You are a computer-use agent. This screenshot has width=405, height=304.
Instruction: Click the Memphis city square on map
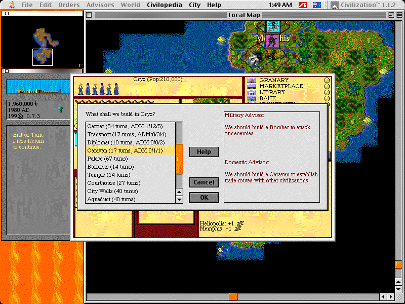point(272,41)
